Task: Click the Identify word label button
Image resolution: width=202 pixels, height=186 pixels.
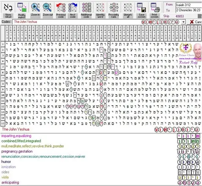Action: point(100,16)
